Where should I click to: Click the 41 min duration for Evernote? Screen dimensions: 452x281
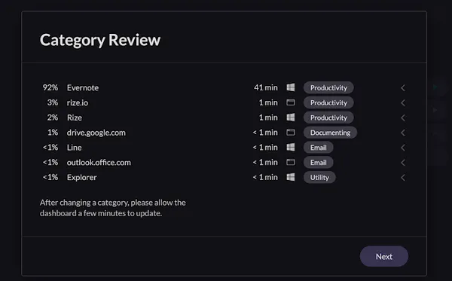pos(266,87)
